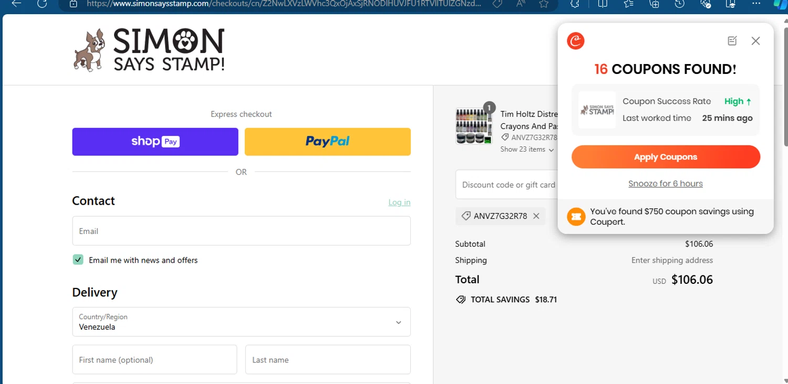Click Enter shipping address text
The image size is (788, 384).
[672, 260]
